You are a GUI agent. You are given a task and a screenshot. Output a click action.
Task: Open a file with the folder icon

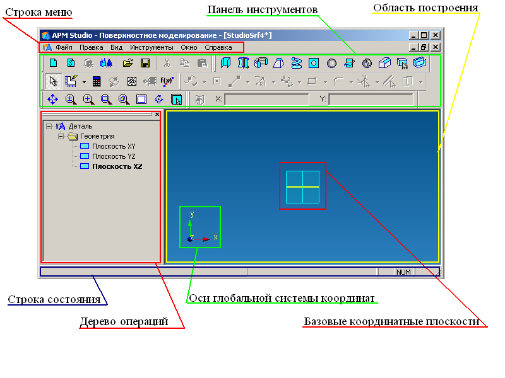[128, 63]
